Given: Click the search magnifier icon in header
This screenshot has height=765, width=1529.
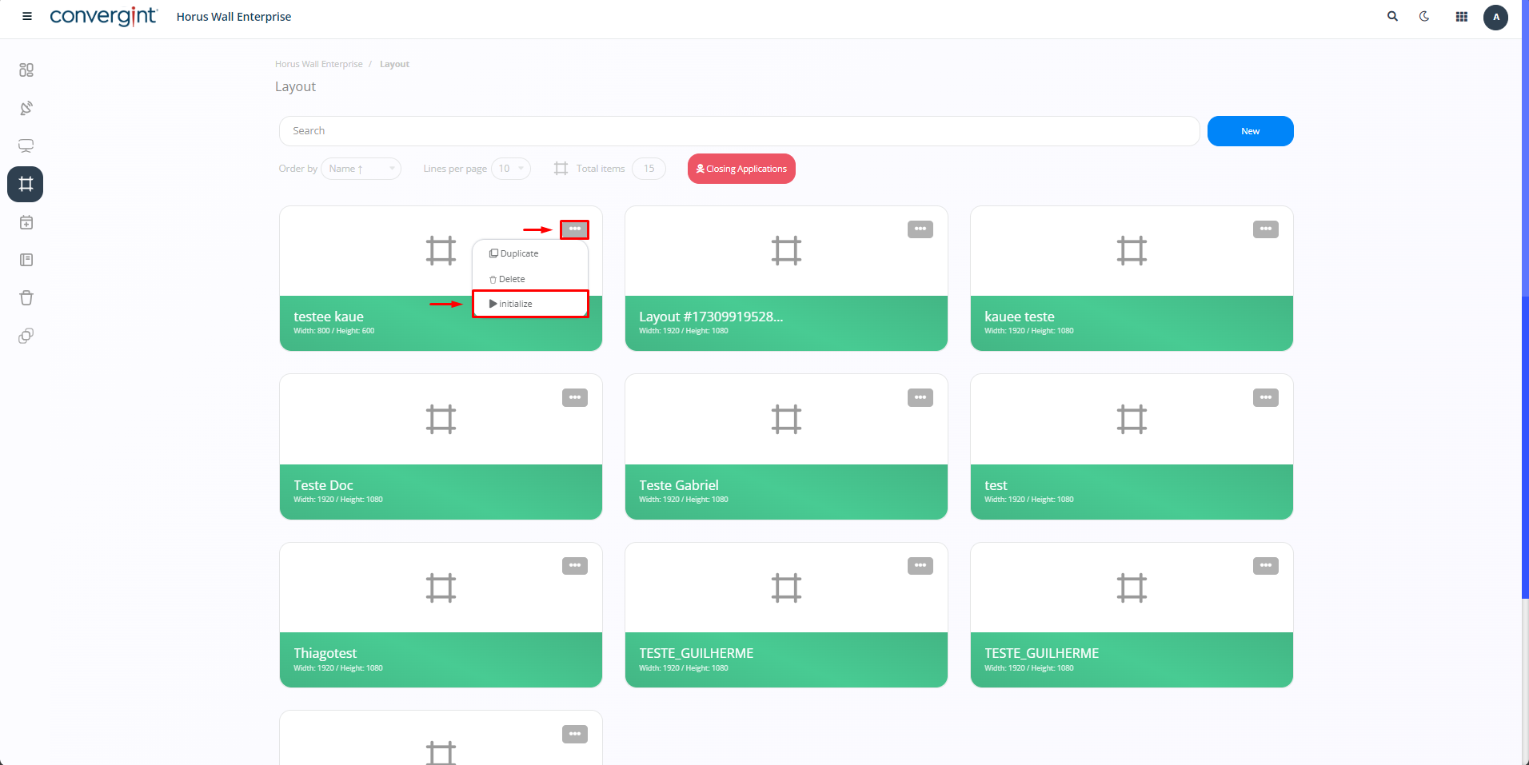Looking at the screenshot, I should [x=1392, y=16].
